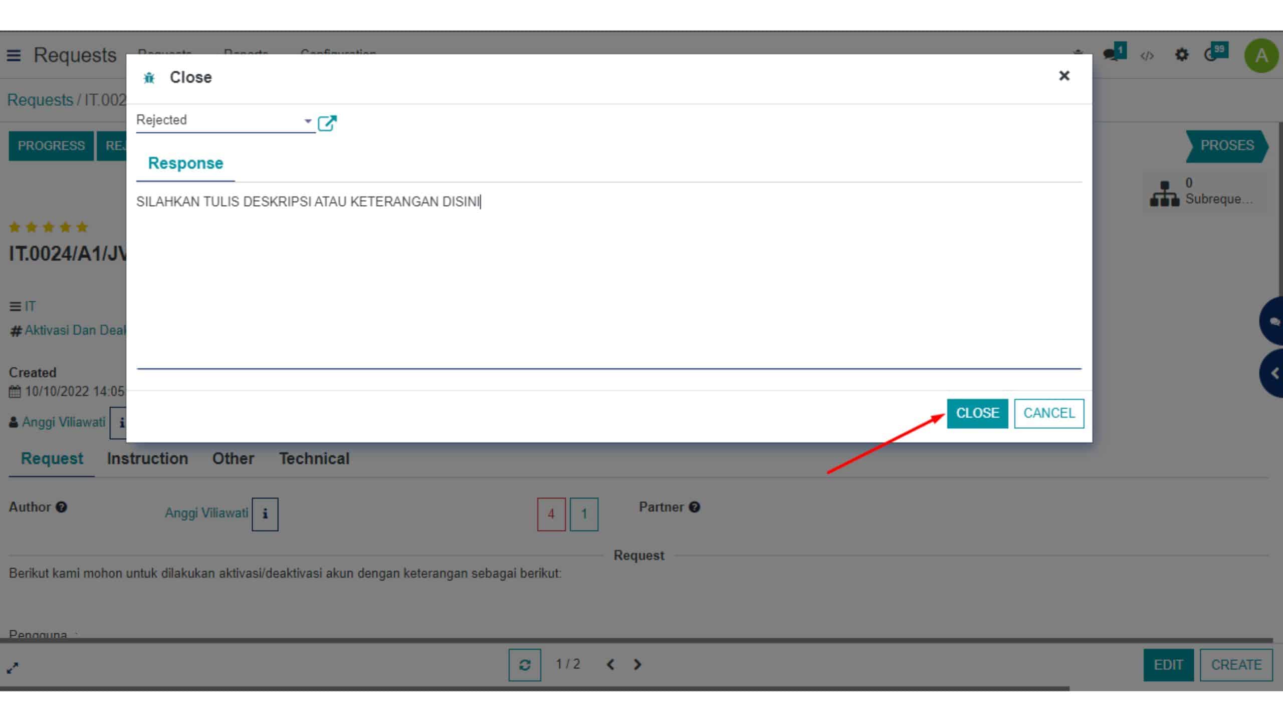Open the Rejected dropdown arrow

[308, 121]
